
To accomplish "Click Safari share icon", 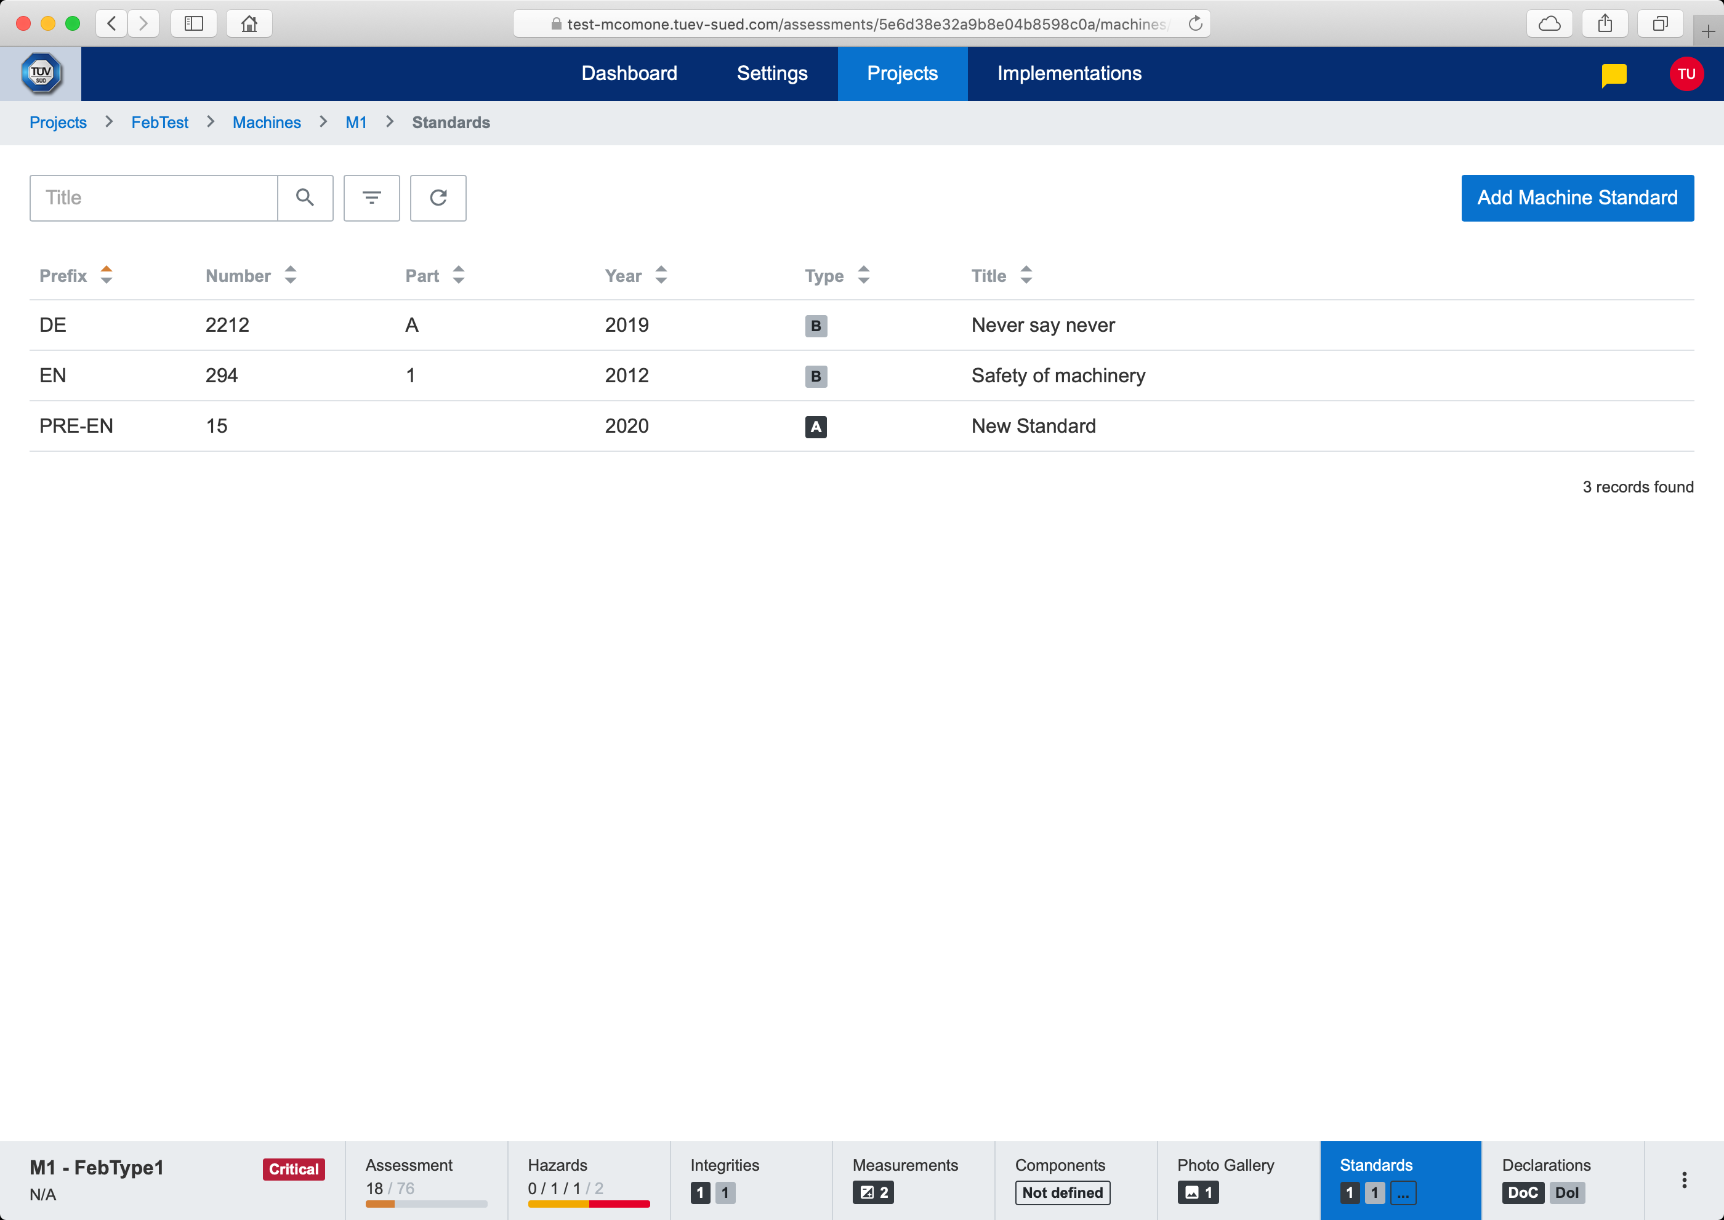I will click(1605, 24).
